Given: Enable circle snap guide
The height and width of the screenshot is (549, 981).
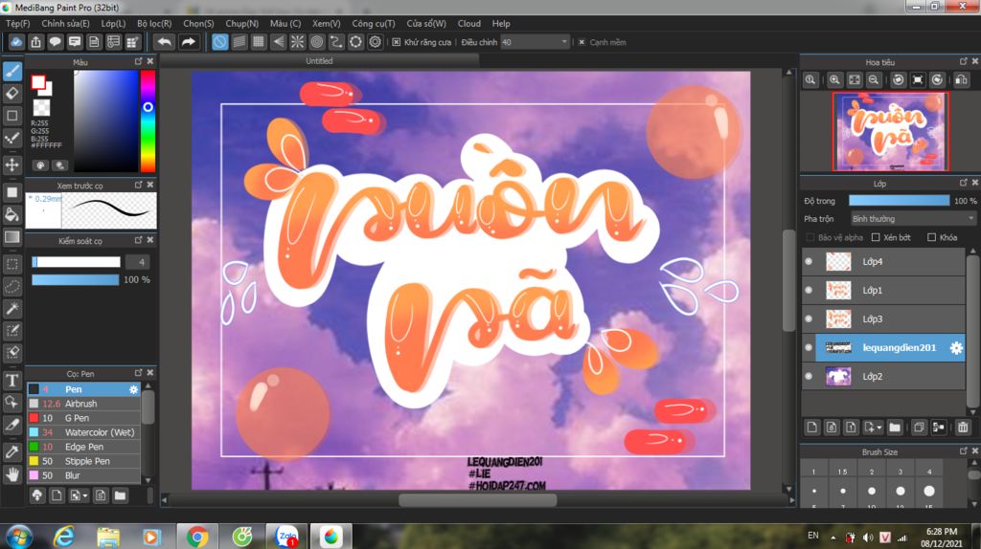Looking at the screenshot, I should 316,42.
